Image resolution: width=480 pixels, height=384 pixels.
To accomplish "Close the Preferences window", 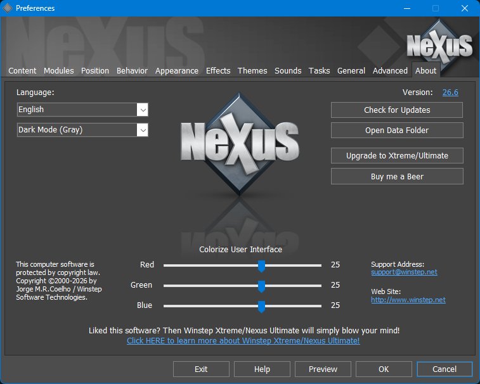I will (x=464, y=8).
